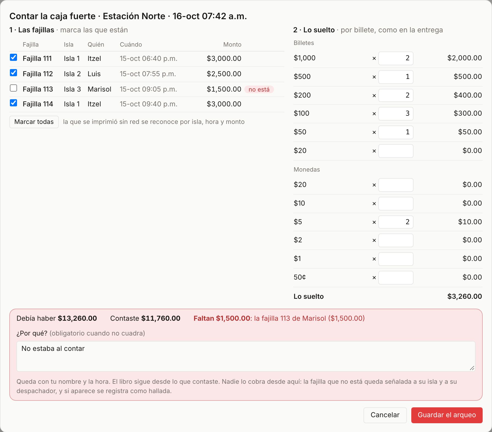Click the $100 billetes quantity field
Screen dimensions: 492x432
pos(396,113)
